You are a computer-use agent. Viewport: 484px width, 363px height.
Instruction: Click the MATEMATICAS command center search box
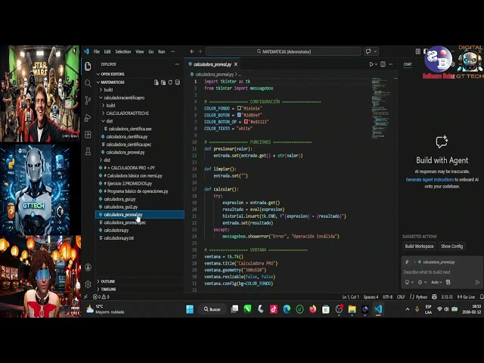coord(284,51)
